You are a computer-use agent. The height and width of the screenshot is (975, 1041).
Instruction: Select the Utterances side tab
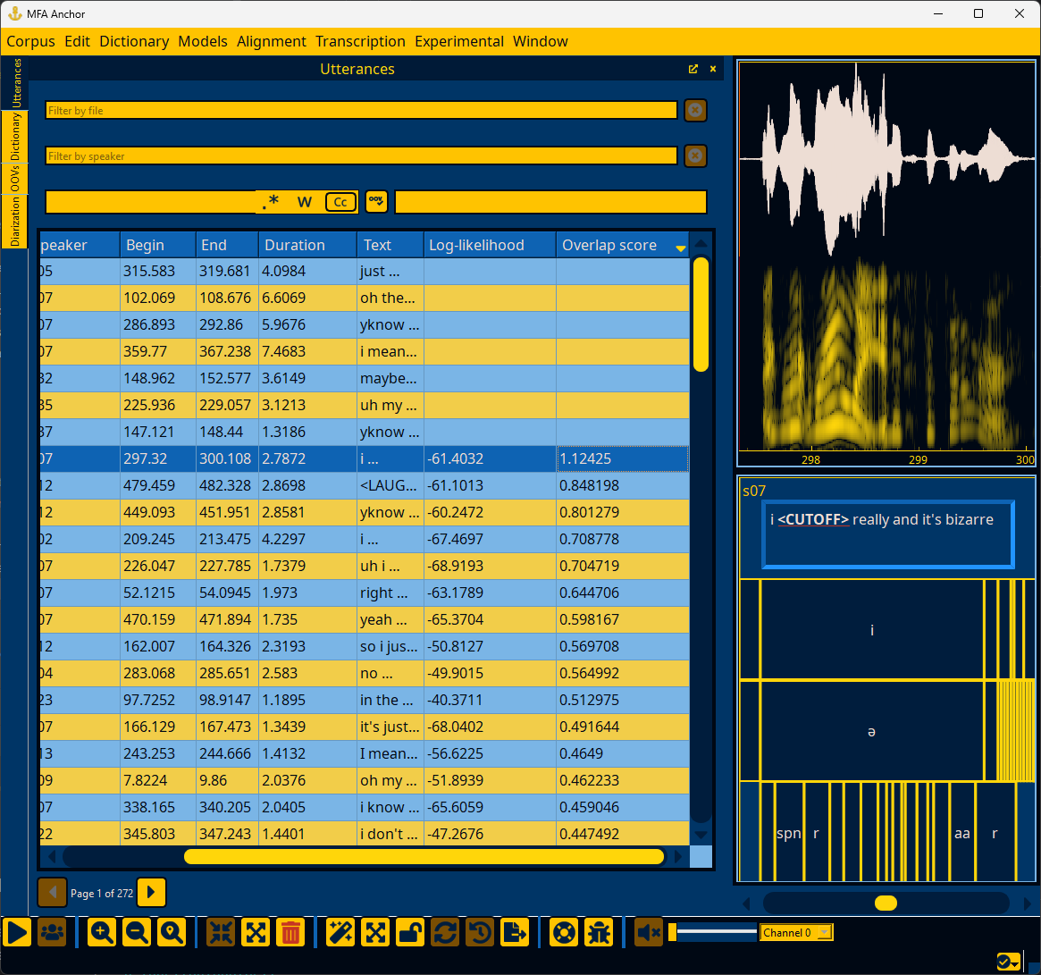tap(14, 83)
